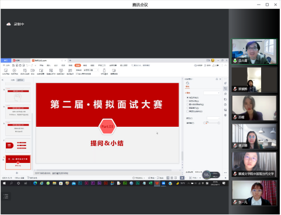Select the first fill radio option
The width and height of the screenshot is (281, 215).
coord(187,98)
